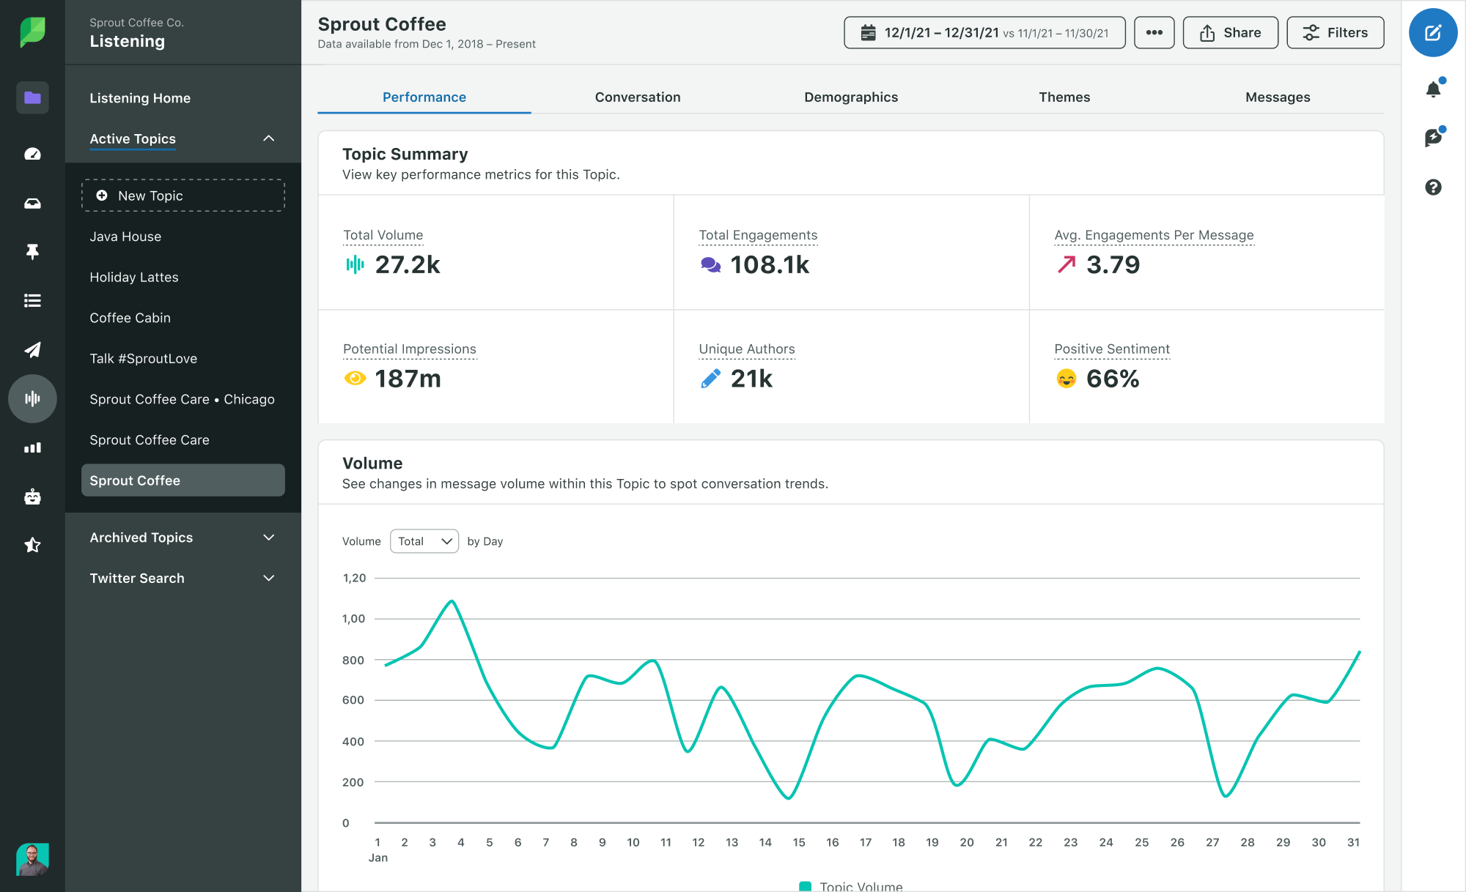Click the Unique Authors pencil icon
1466x892 pixels.
click(x=710, y=377)
